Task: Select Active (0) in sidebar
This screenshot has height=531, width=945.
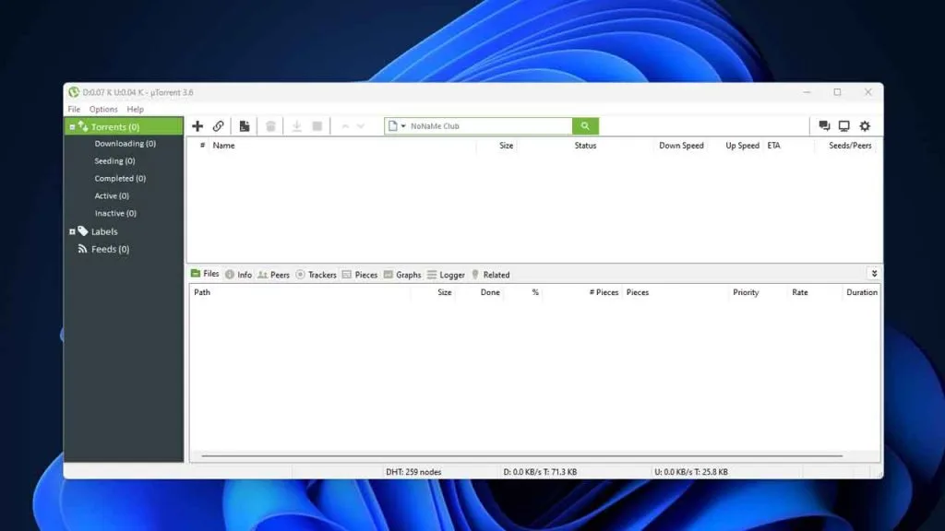Action: point(112,195)
